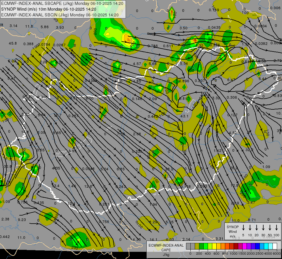Click the 5.95 value on map
Viewport: 282px width, 259px height.
[x=170, y=222]
